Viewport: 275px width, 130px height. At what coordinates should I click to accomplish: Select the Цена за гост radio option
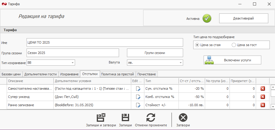pos(234,45)
